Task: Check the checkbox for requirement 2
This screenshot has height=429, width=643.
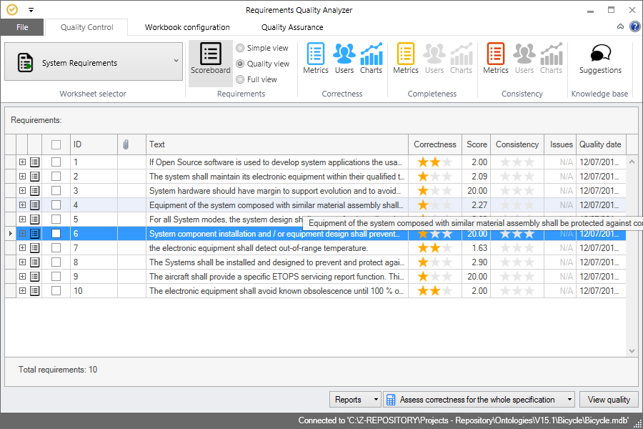Action: pos(56,177)
